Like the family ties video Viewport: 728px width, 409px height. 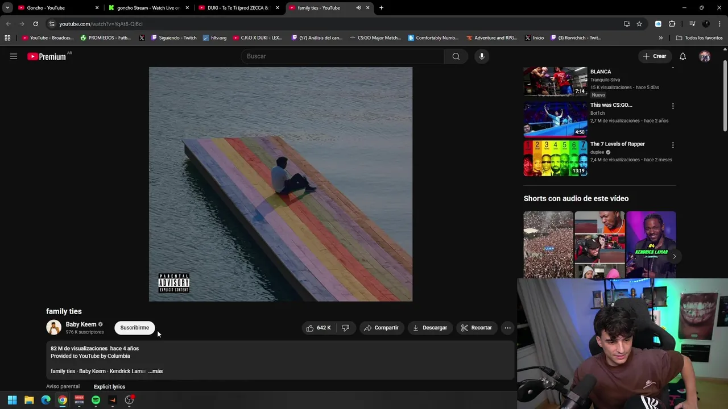click(318, 328)
